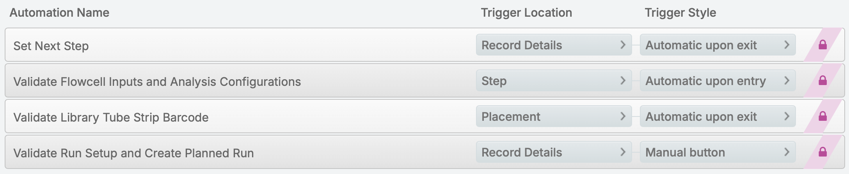Click chevron arrow in the Placement dropdown
The height and width of the screenshot is (174, 849).
[x=623, y=117]
